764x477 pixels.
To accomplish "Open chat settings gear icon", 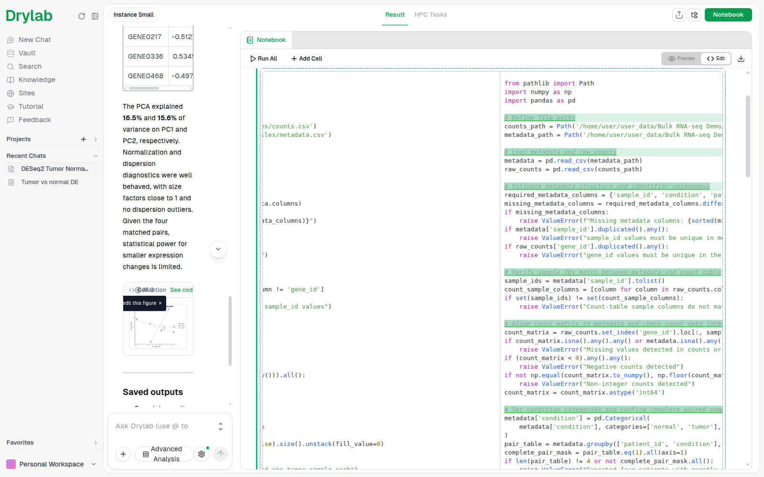I will pyautogui.click(x=202, y=454).
